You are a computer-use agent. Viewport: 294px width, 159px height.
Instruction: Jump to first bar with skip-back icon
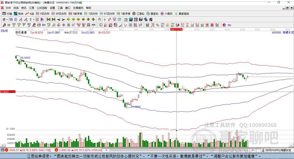point(48,20)
